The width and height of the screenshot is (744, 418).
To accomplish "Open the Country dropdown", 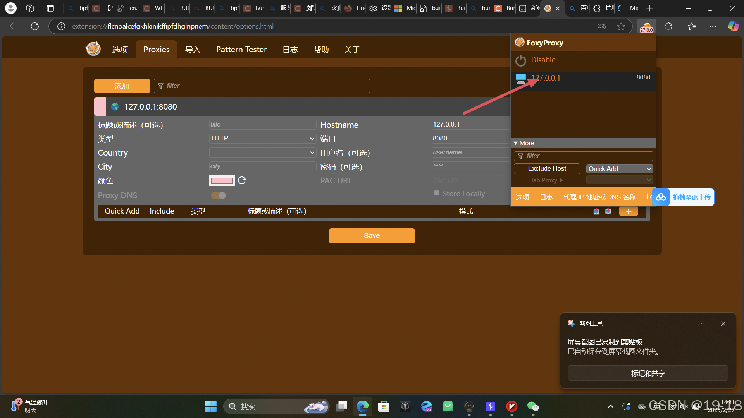I will [262, 152].
